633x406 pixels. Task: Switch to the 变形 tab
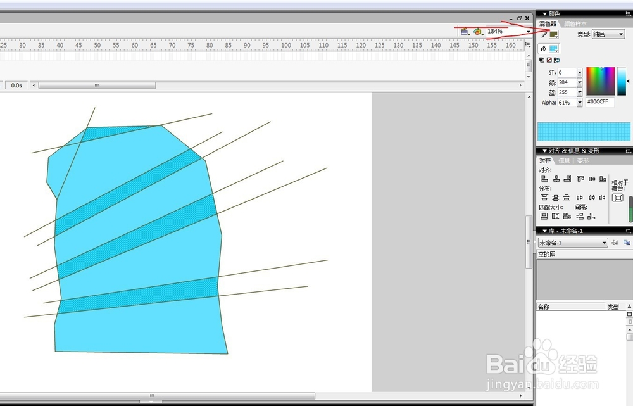pyautogui.click(x=582, y=161)
